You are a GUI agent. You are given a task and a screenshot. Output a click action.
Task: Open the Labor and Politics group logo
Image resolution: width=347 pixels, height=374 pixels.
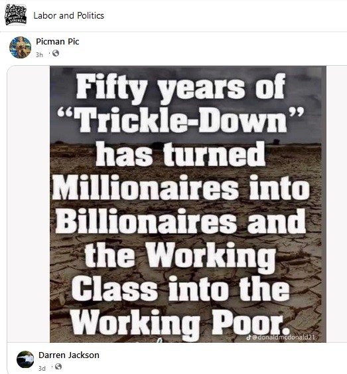pyautogui.click(x=15, y=15)
